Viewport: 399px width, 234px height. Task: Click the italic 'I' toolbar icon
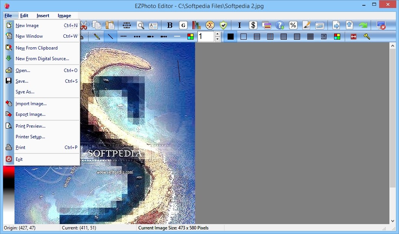pyautogui.click(x=239, y=25)
